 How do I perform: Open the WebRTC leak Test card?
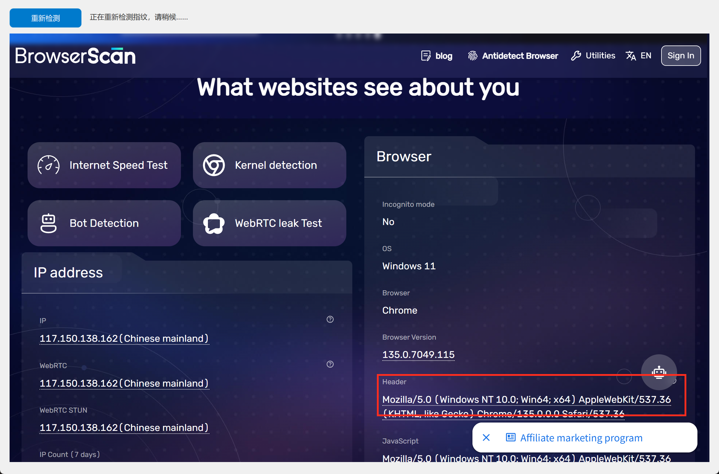269,223
